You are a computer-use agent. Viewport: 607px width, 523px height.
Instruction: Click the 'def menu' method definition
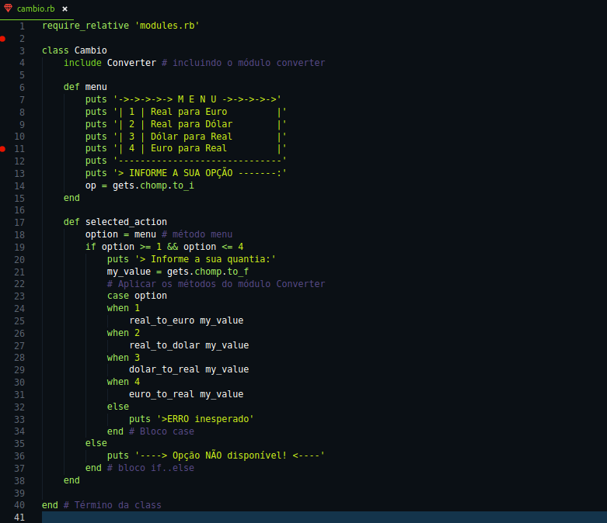85,87
